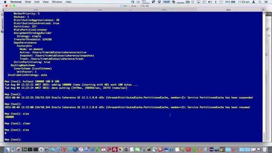This screenshot has width=272, height=153.
Task: Open the Help menu
Action: tap(68, 2)
